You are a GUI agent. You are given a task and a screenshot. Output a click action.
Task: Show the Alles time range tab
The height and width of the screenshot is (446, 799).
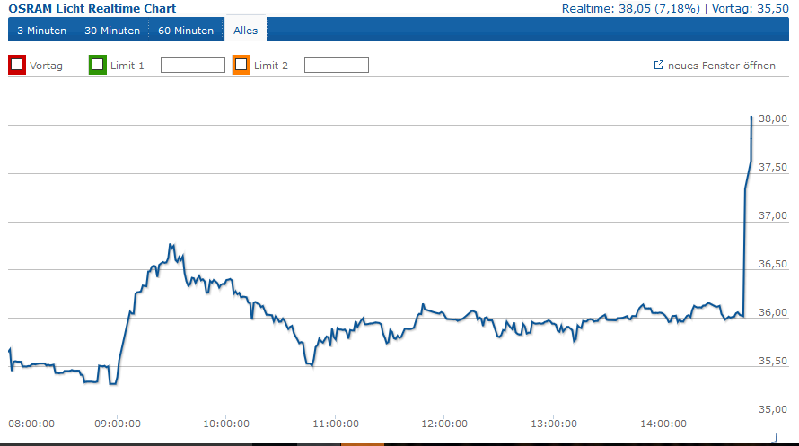click(245, 31)
